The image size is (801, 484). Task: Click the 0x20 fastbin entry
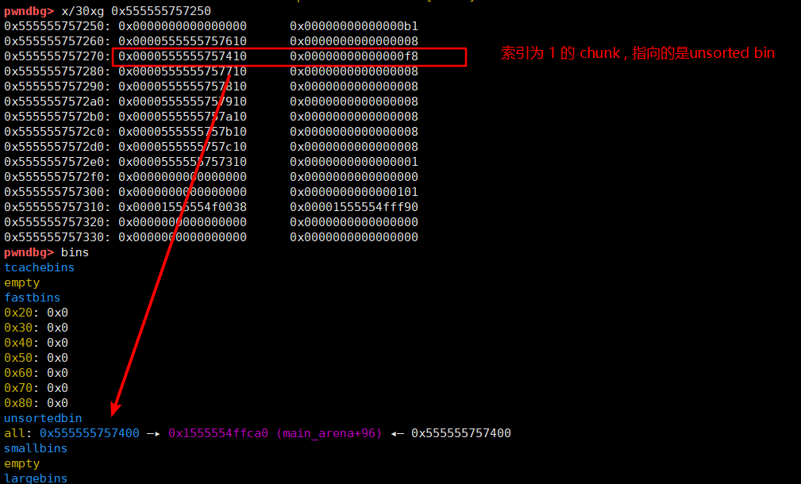coord(36,313)
